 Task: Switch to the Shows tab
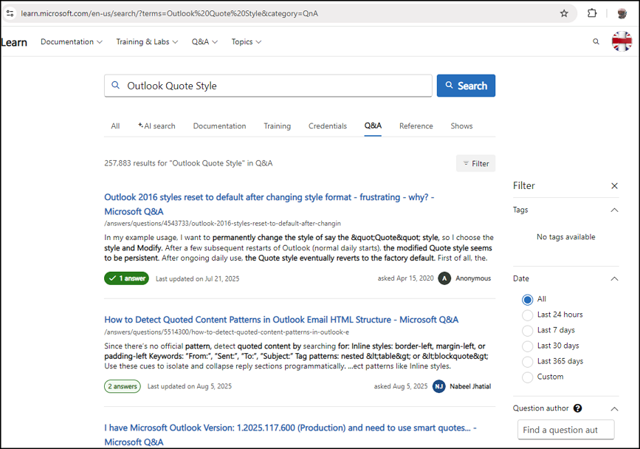point(461,126)
